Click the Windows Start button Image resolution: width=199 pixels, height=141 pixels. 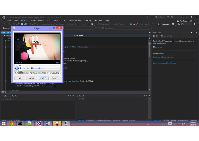tap(3, 124)
